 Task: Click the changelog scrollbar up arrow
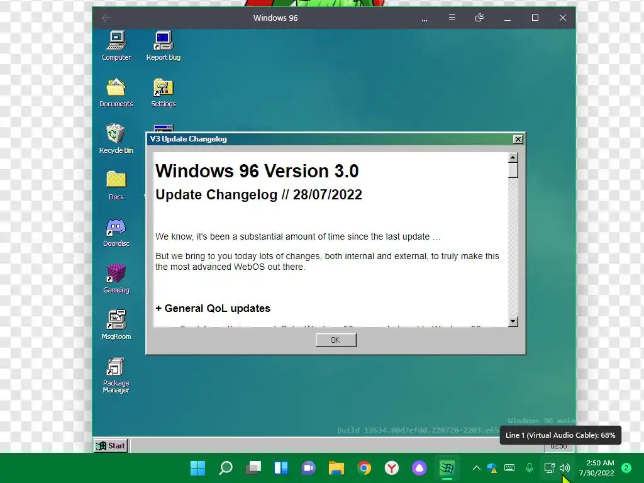(513, 158)
